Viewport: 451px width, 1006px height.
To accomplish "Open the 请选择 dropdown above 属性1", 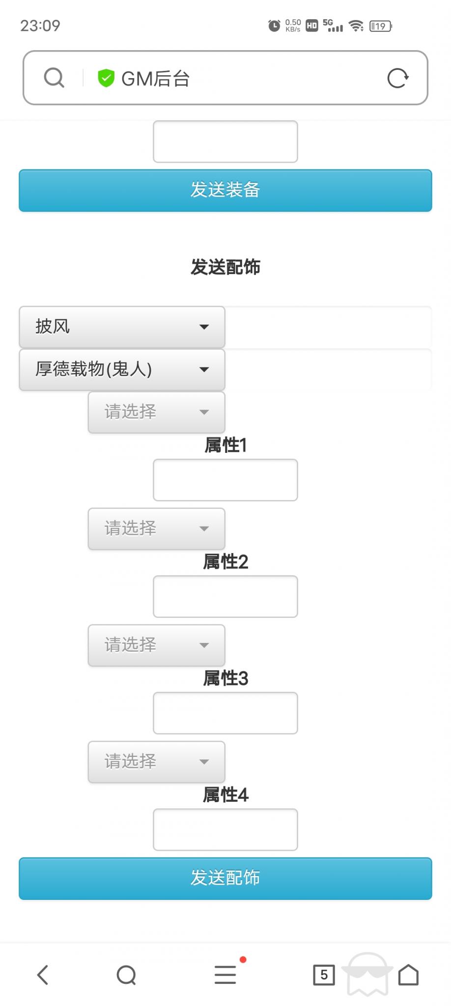I will (156, 413).
